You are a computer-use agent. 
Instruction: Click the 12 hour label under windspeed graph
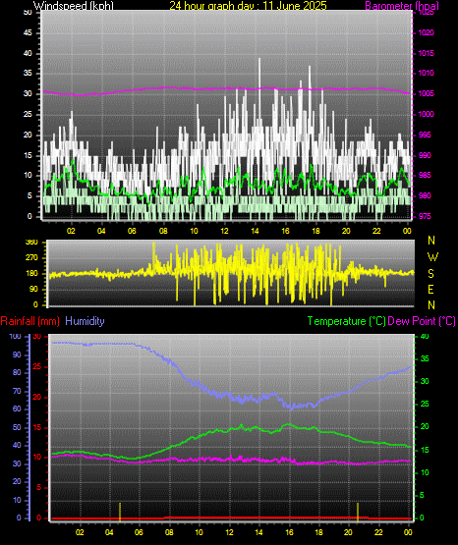point(224,231)
